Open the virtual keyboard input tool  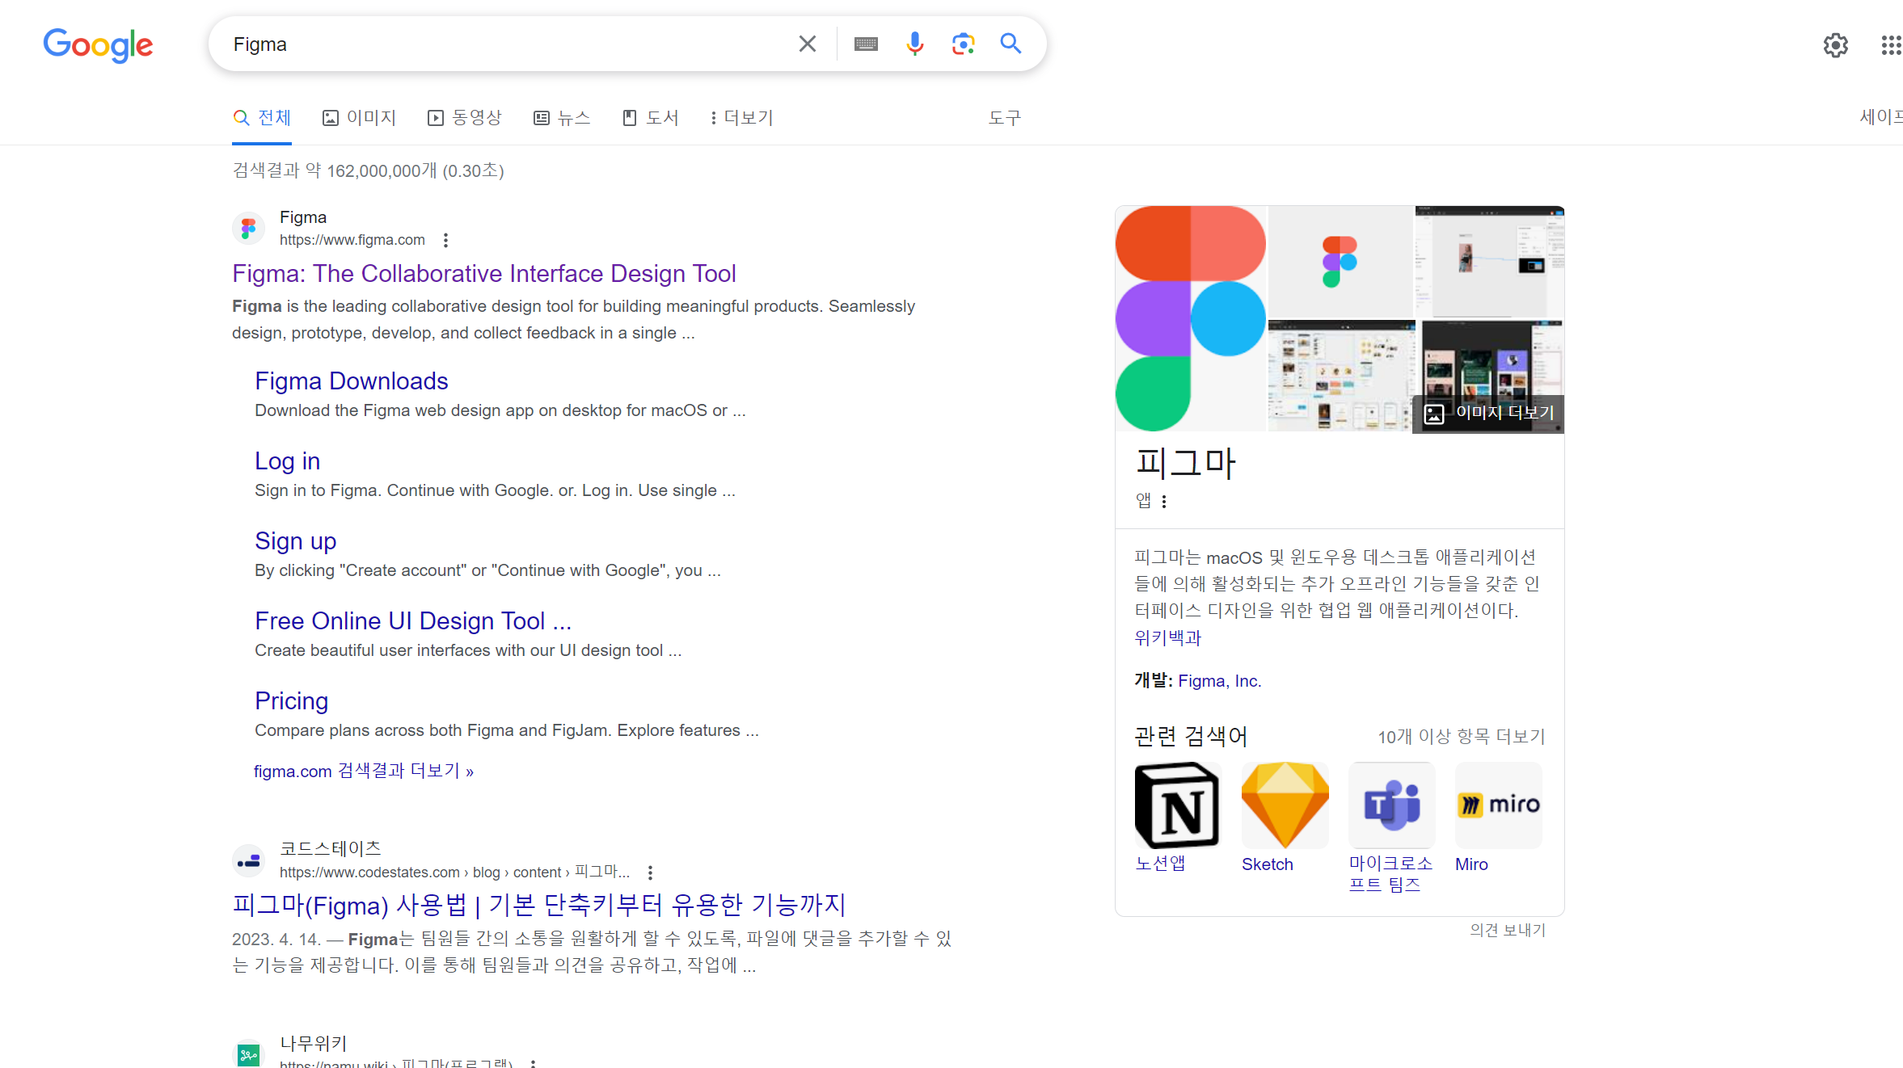(x=866, y=44)
